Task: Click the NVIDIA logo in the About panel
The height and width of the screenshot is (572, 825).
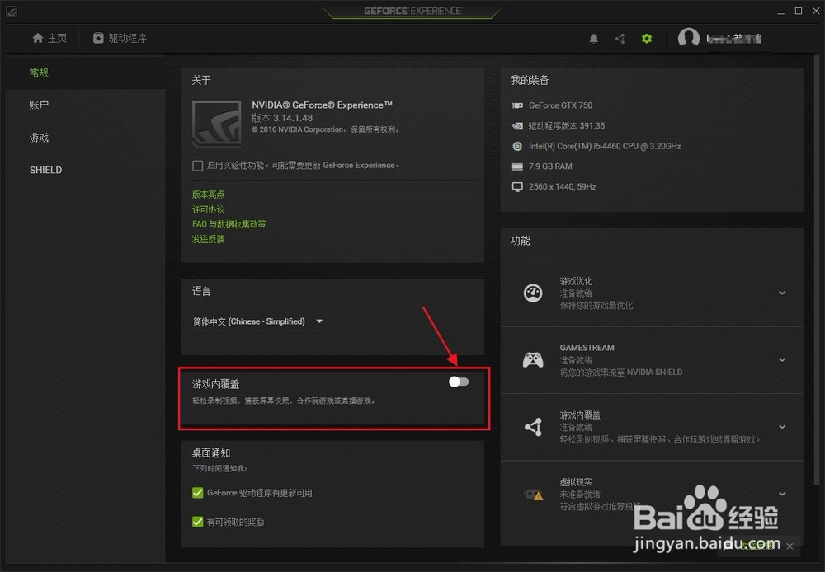Action: pos(217,124)
